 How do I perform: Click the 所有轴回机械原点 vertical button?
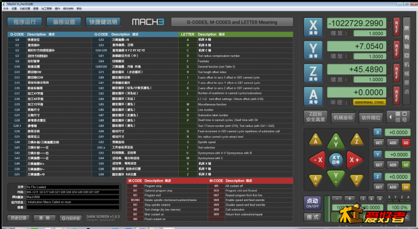coord(406,61)
